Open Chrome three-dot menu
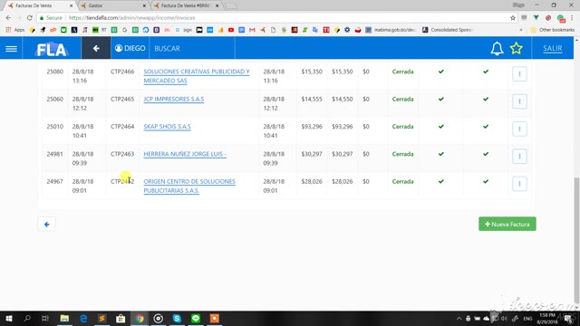The width and height of the screenshot is (580, 326). click(572, 18)
